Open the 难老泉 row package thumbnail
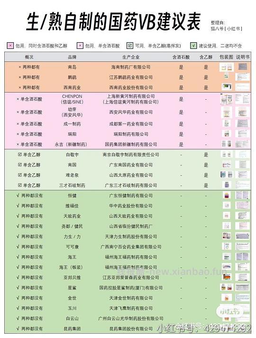 coord(227,175)
